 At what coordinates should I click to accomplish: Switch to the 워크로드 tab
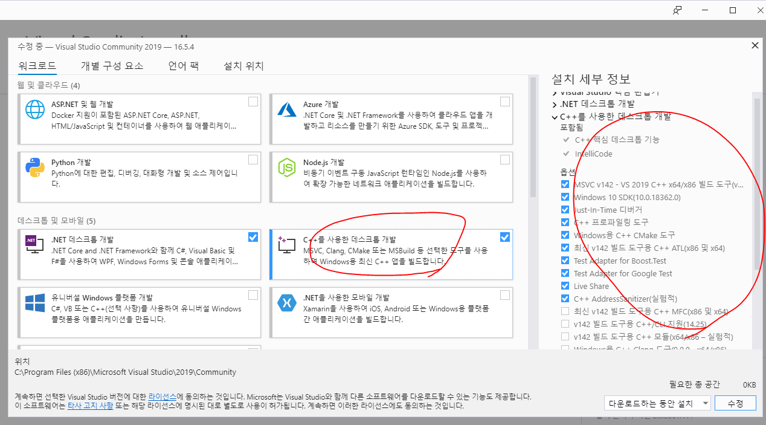pos(37,66)
